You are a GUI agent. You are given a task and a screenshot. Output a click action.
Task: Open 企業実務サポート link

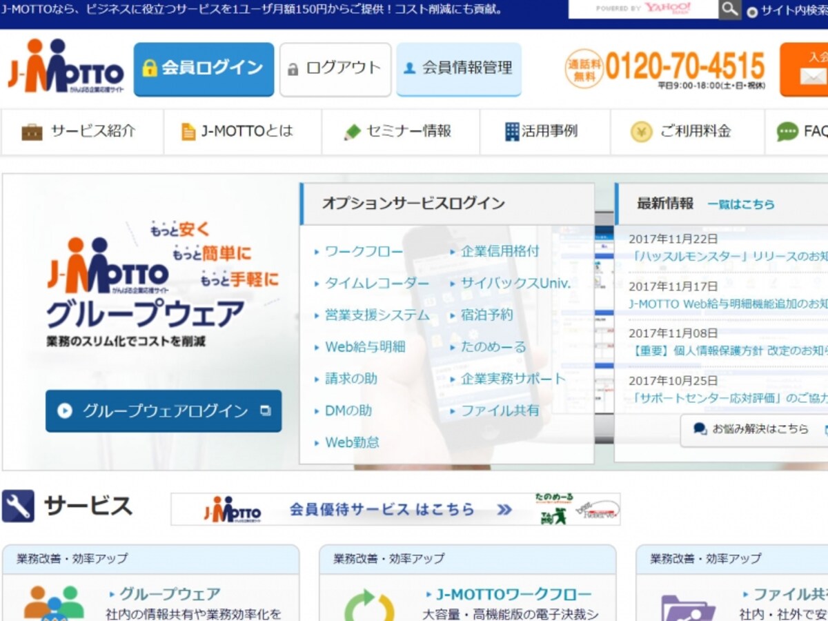[513, 379]
